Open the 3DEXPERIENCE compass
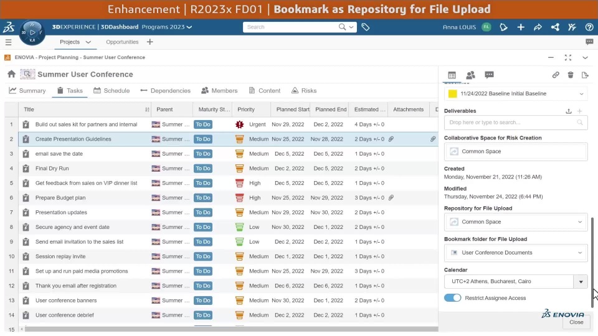 tap(32, 32)
